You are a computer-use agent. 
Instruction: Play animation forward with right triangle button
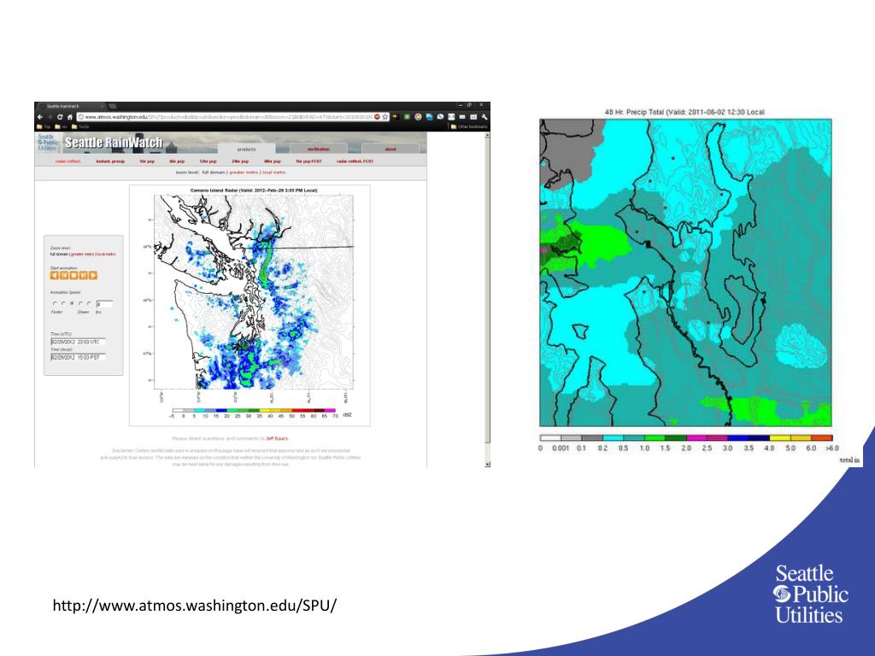[92, 276]
